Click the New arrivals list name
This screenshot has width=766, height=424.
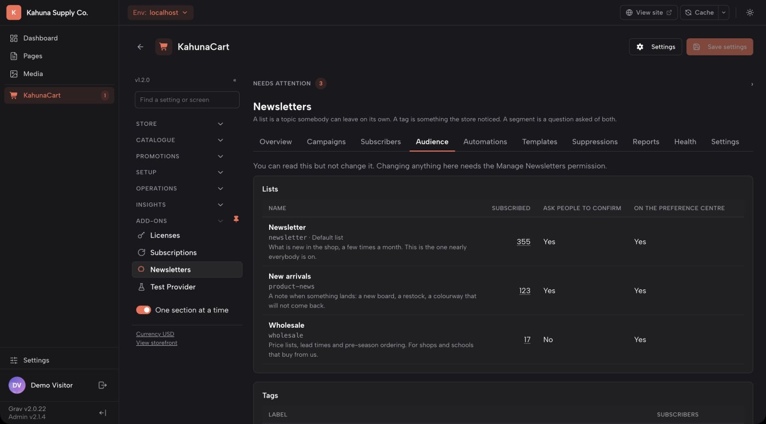pos(290,276)
